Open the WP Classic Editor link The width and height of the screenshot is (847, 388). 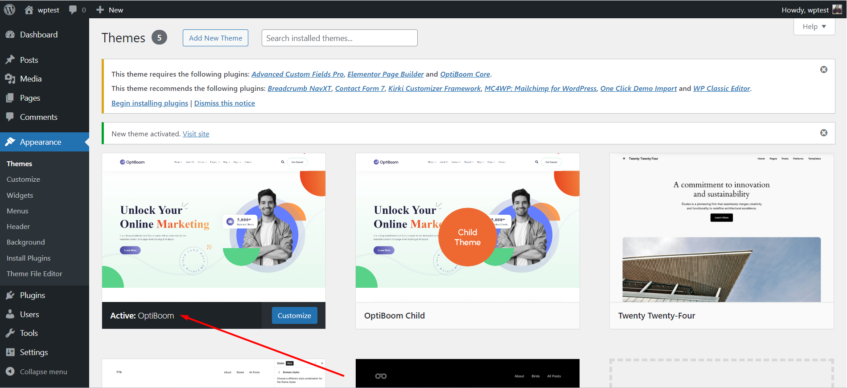[x=722, y=88]
